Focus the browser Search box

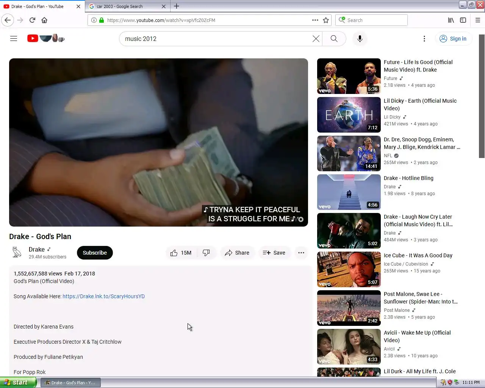coord(371,20)
